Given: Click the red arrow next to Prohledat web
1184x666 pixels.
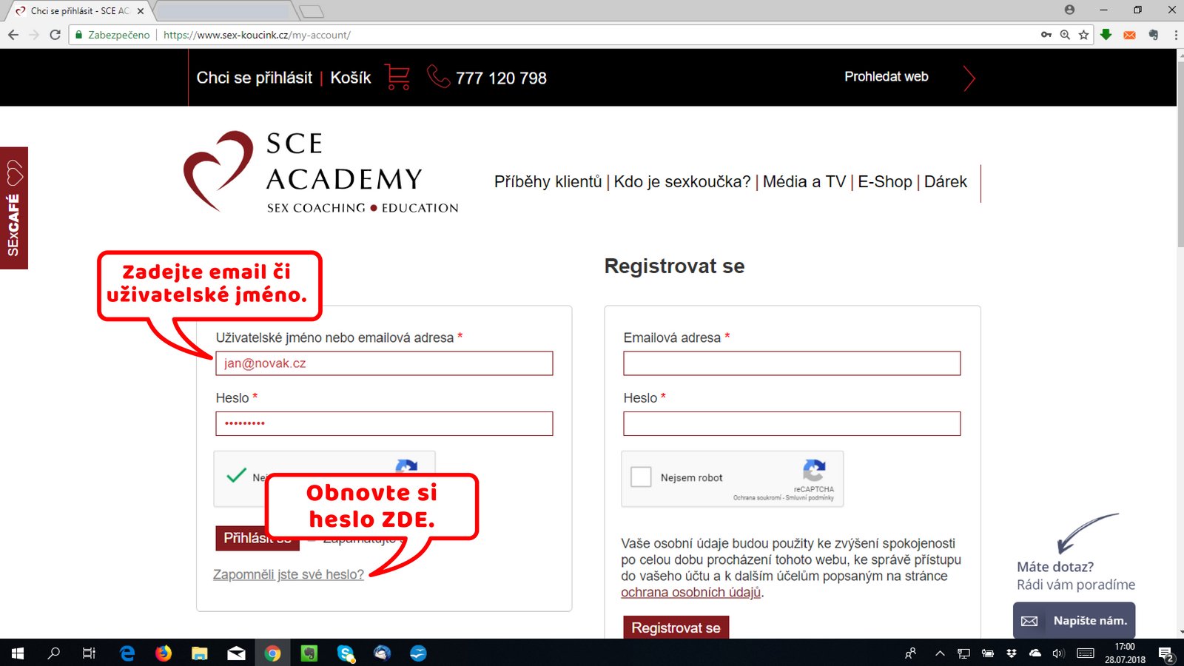Looking at the screenshot, I should (x=969, y=78).
